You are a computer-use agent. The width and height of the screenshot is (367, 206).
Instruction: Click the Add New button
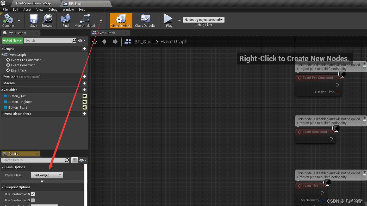12,40
